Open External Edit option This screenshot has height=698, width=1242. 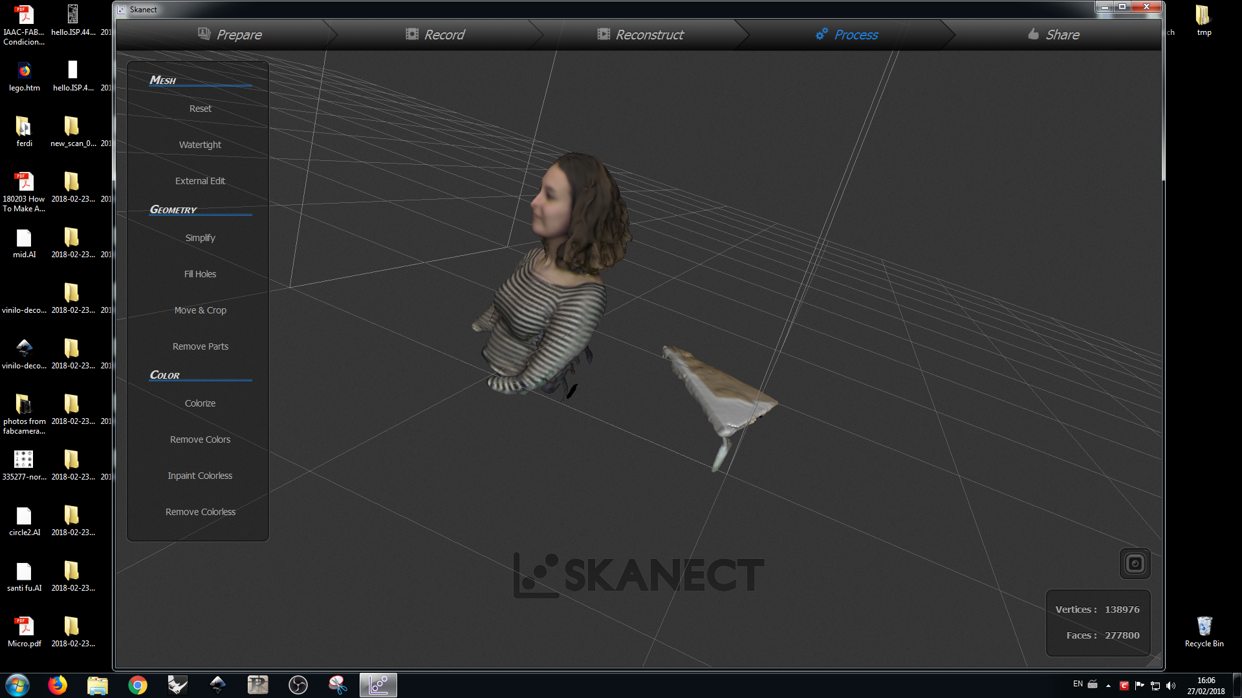[x=200, y=181]
